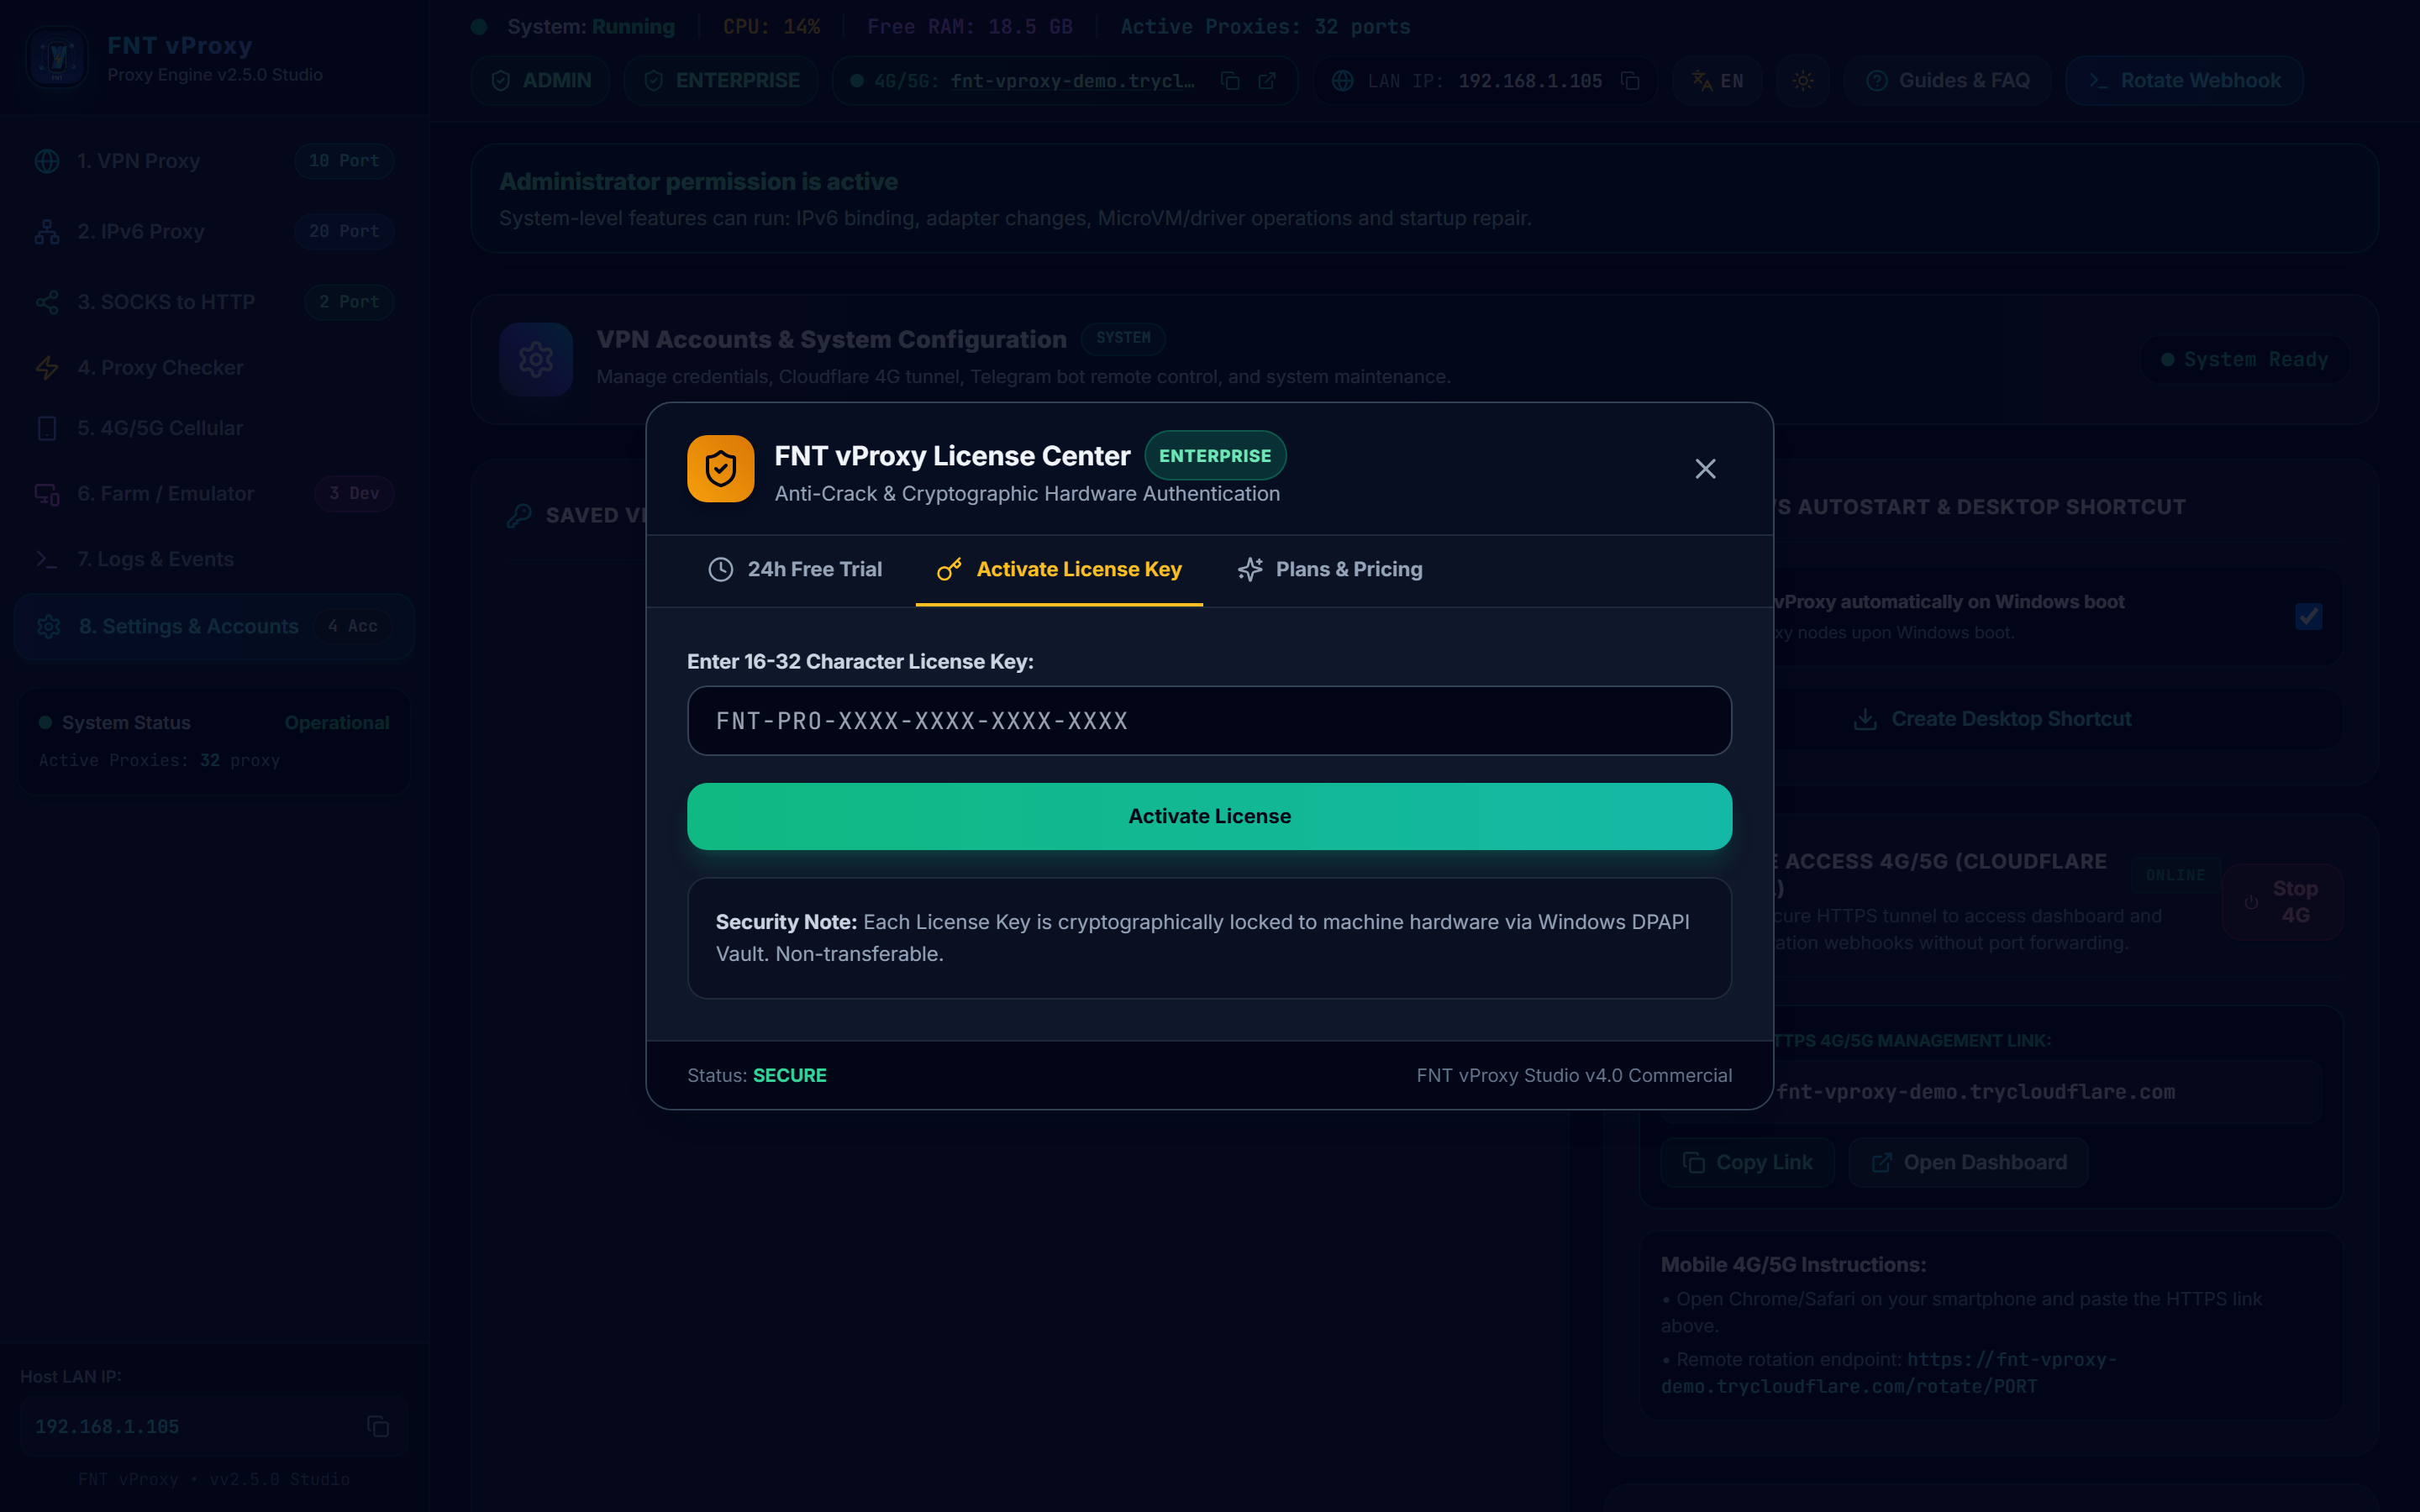Click the ONLINE badge near Stop 4G
Screen dimensions: 2420x1512
[x=2175, y=875]
